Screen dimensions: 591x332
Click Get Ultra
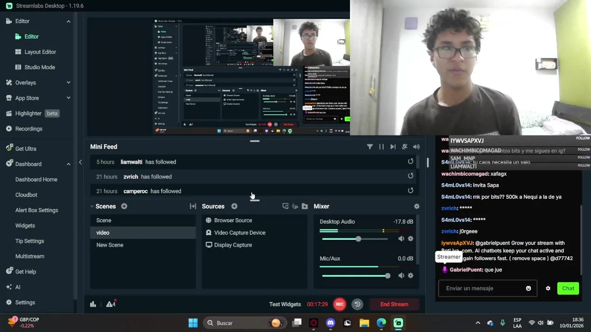[x=25, y=148]
